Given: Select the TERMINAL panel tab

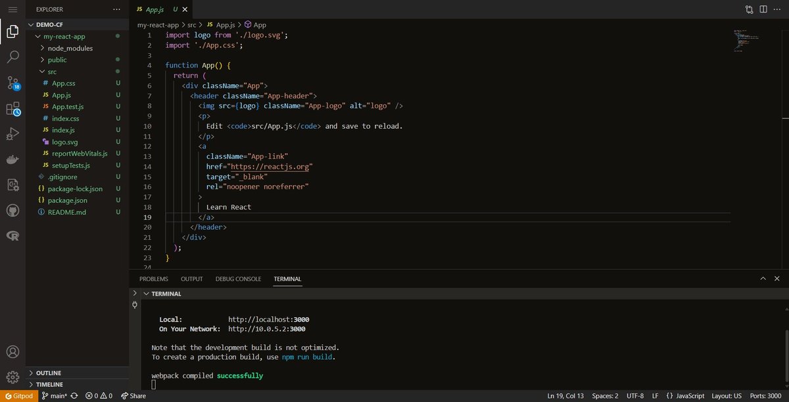Looking at the screenshot, I should click(287, 279).
